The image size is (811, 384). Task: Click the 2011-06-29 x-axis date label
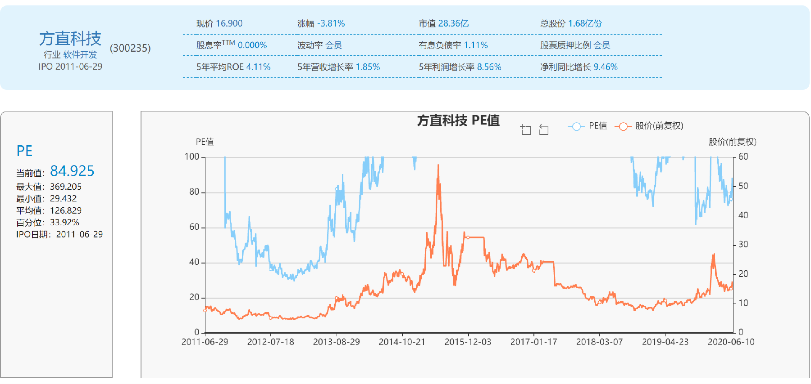coord(205,342)
